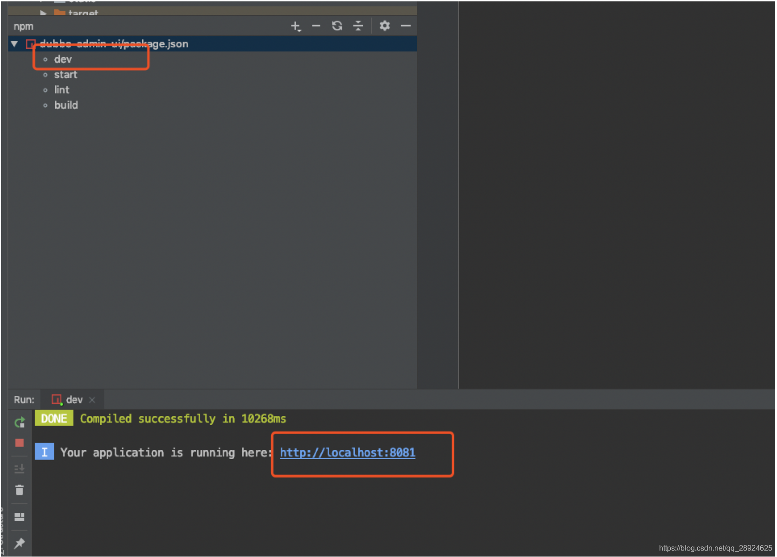Select the lint npm script
The width and height of the screenshot is (777, 557).
pyautogui.click(x=62, y=90)
